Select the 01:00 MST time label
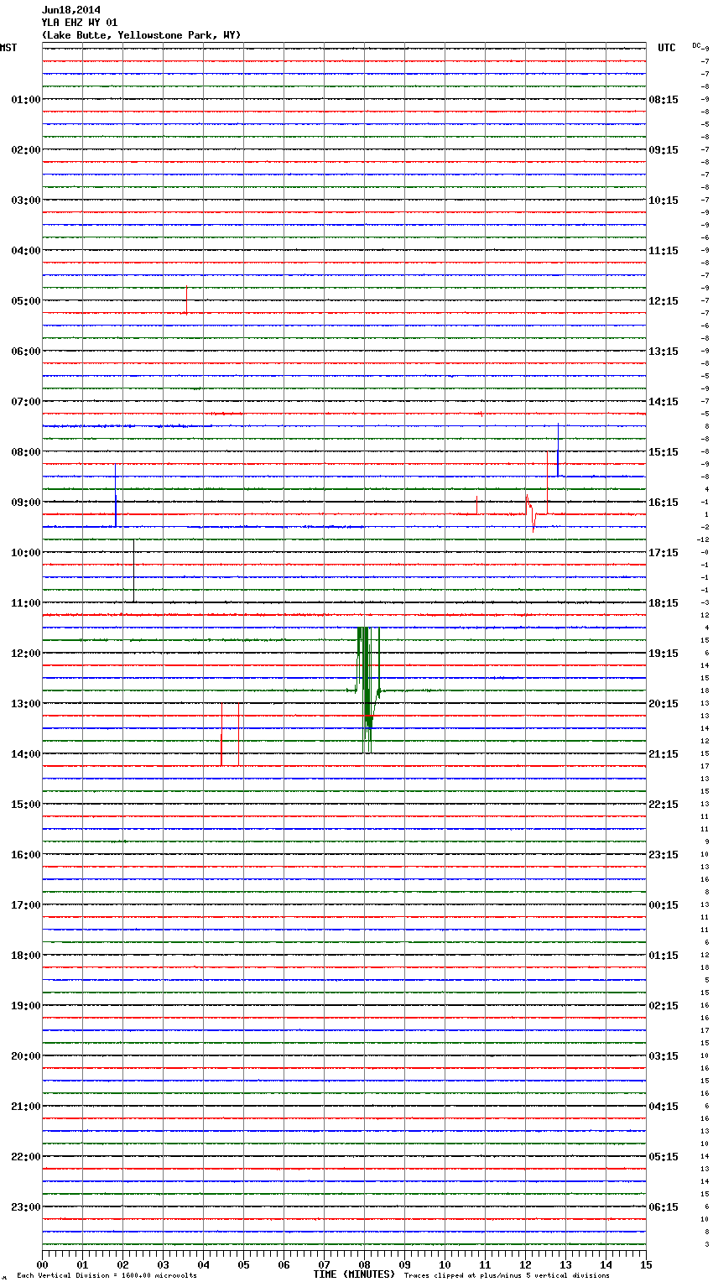Screen dimensions: 713x1287 [x=26, y=100]
